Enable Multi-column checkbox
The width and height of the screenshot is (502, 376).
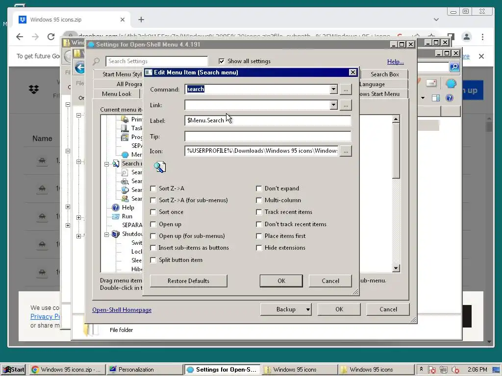(259, 200)
